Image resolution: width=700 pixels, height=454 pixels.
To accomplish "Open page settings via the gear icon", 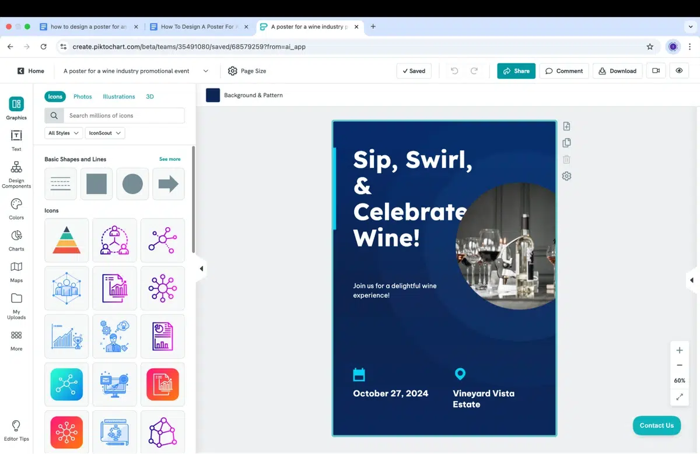I will coord(566,175).
